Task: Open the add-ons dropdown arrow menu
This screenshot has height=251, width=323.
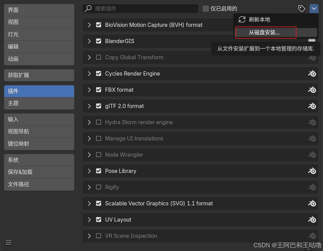Action: click(x=314, y=9)
